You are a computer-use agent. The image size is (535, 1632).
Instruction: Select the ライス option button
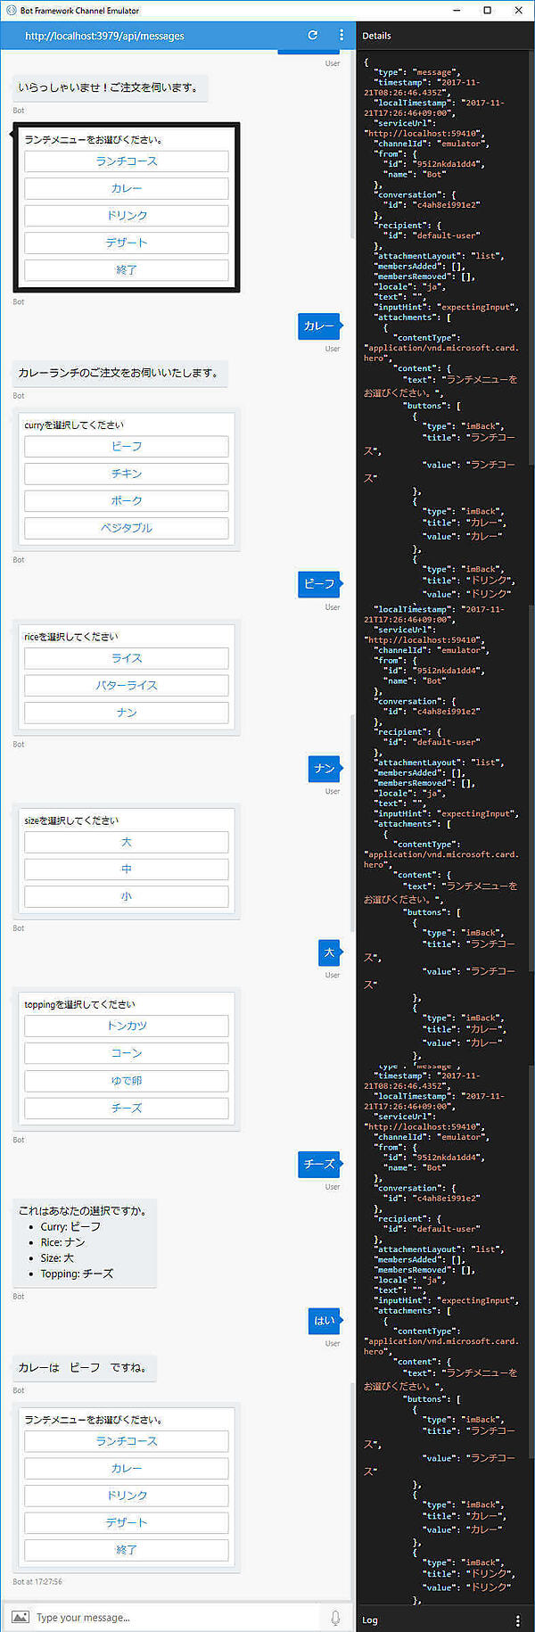pos(126,658)
